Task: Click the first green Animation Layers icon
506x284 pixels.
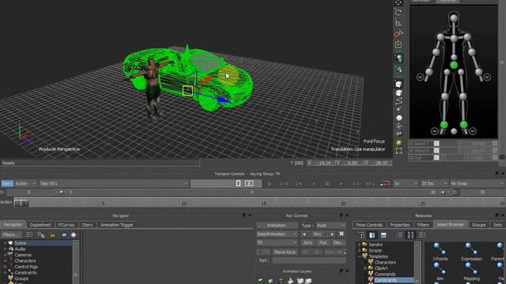Action: click(261, 281)
